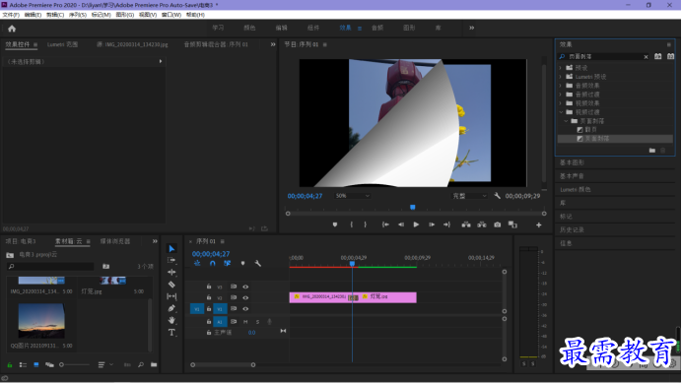Collapse the open Video Transitions folder

point(561,112)
